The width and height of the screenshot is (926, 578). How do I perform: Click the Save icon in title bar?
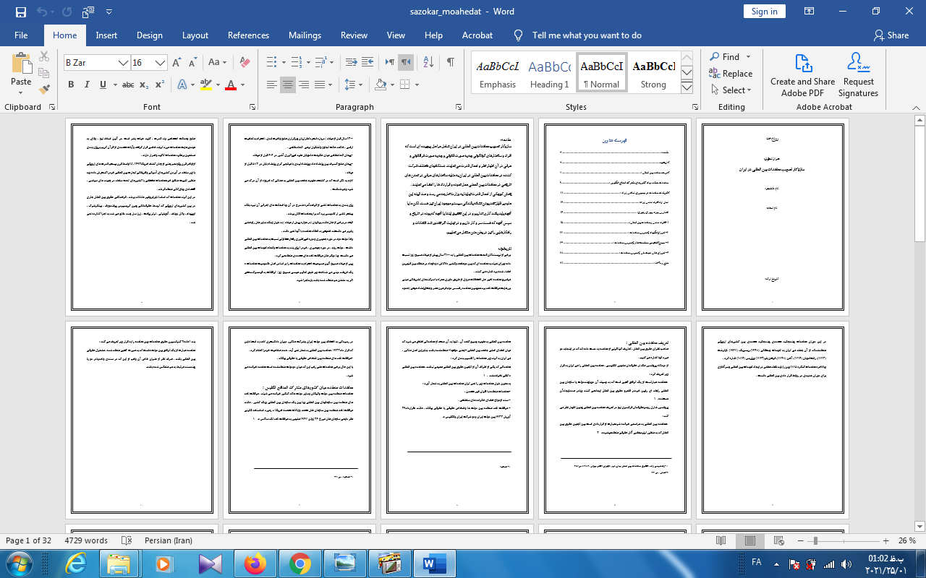(x=20, y=12)
